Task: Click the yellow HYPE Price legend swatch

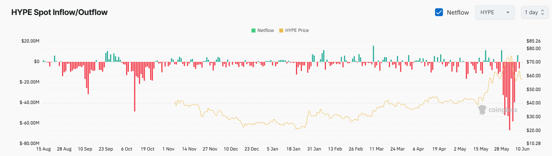Action: (281, 30)
